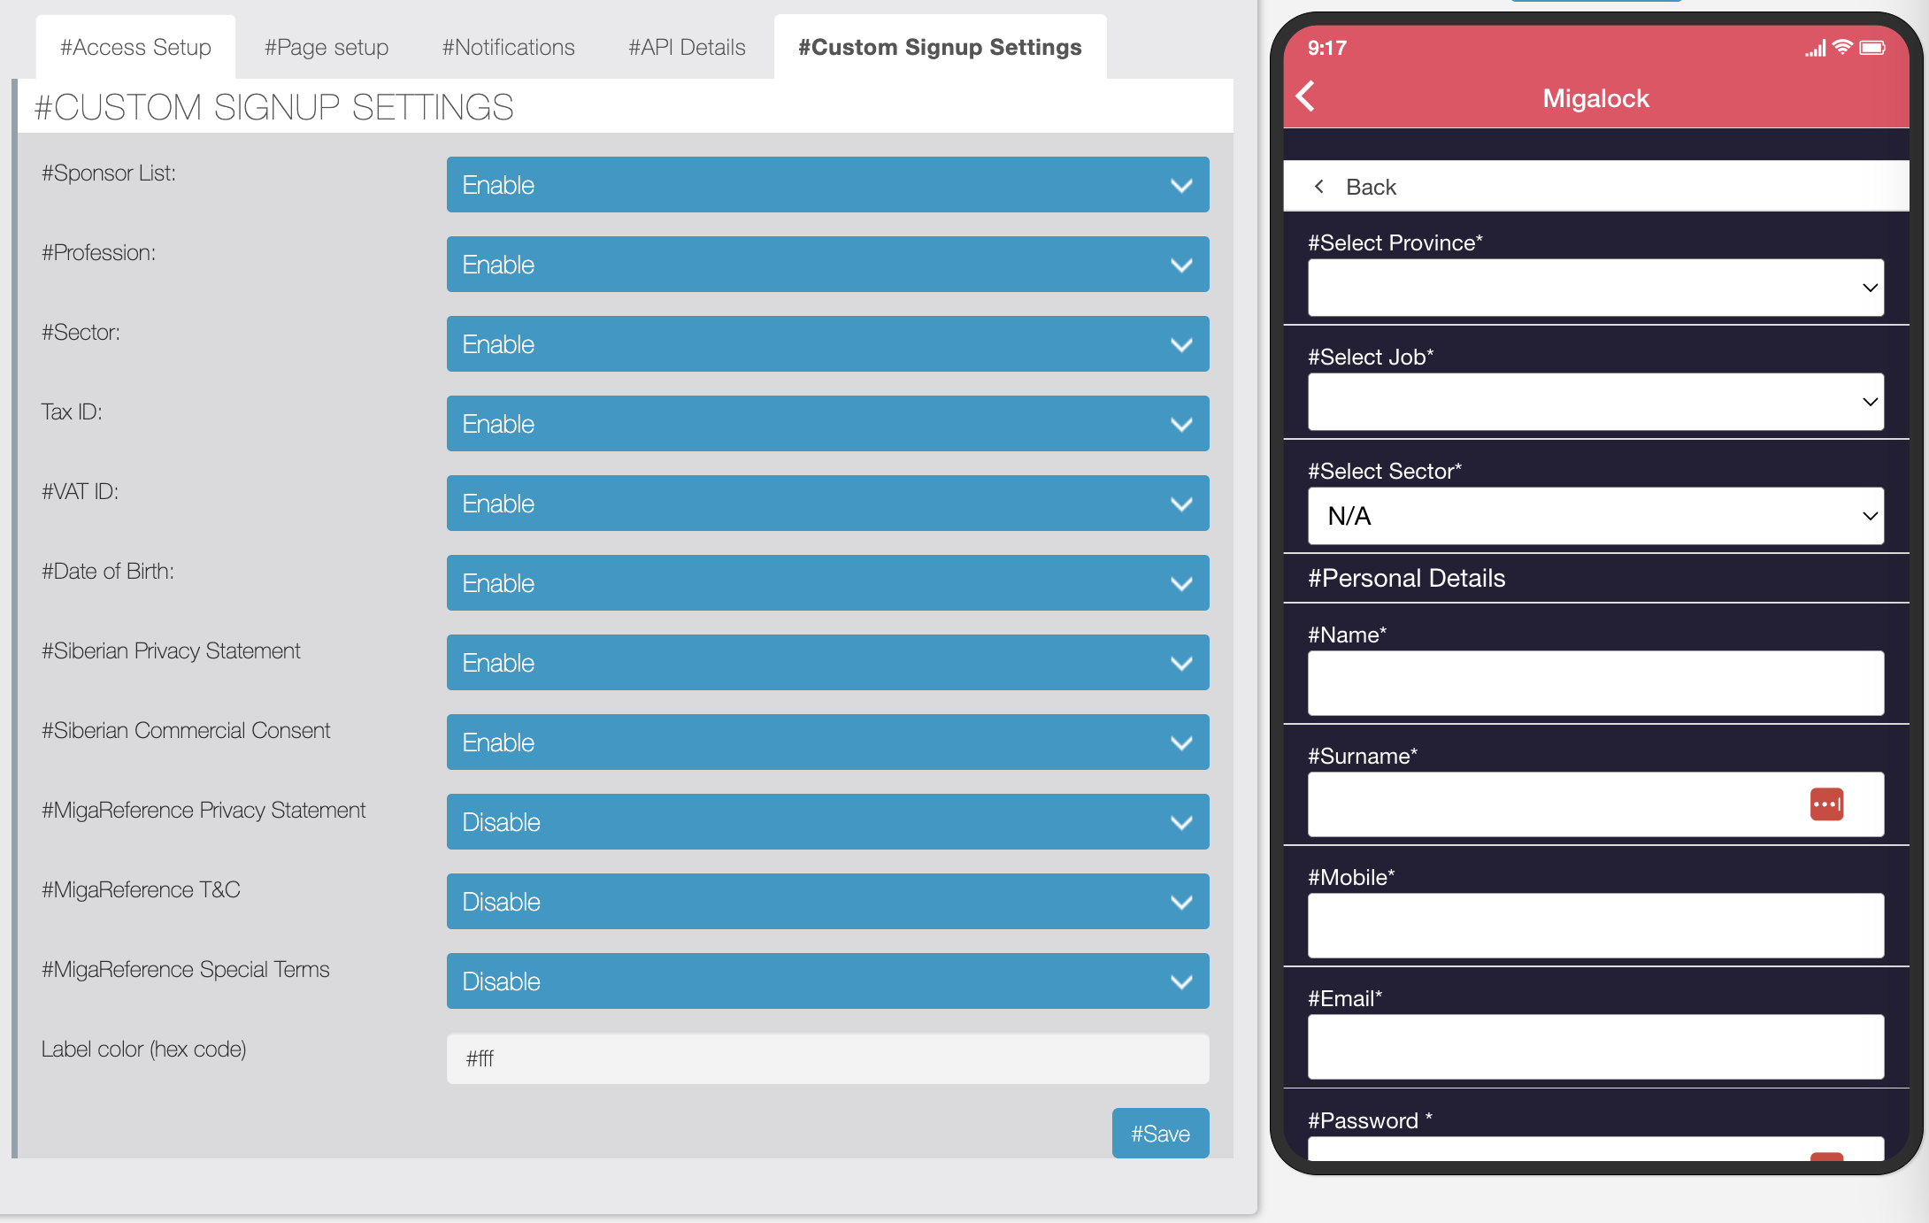
Task: Open the Tax ID Enable dropdown
Action: click(827, 424)
